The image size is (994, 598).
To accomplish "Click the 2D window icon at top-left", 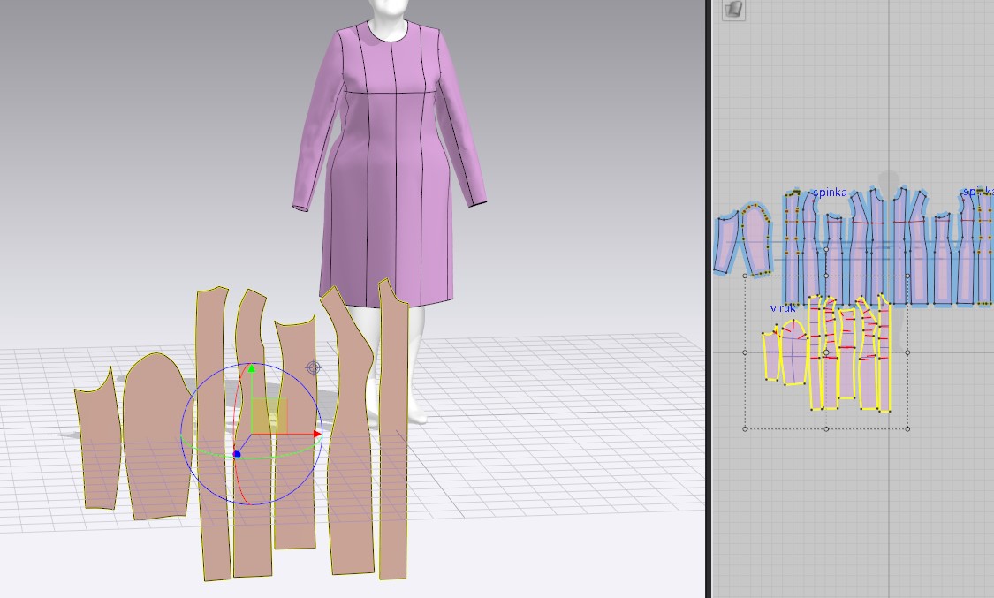I will (733, 10).
